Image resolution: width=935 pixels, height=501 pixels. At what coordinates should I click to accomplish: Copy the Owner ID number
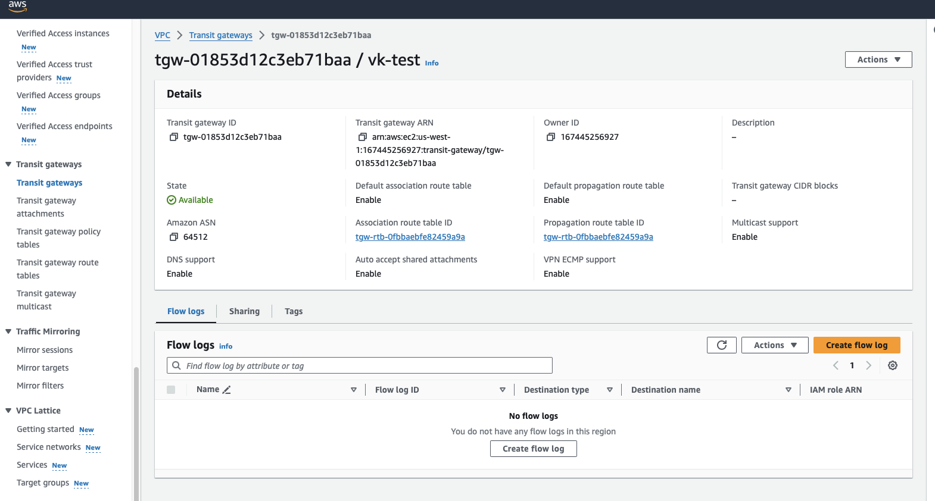coord(551,137)
